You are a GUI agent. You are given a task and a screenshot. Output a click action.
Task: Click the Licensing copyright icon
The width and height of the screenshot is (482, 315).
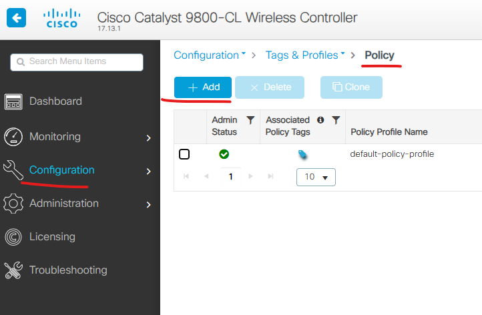13,237
